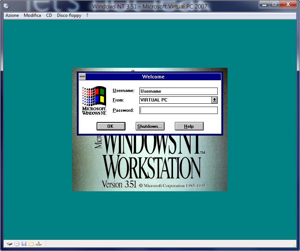Screen dimensions: 300x251
Task: Click the From field showing VIRTUAL PC
Action: (176, 100)
